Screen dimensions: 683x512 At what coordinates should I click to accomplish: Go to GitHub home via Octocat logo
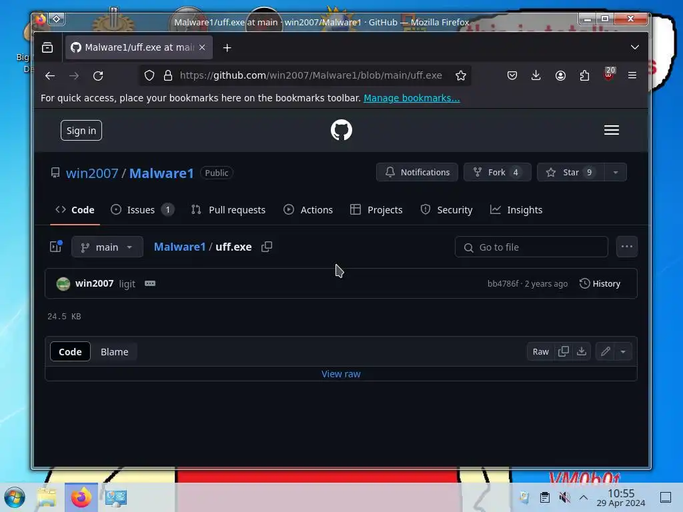(341, 130)
